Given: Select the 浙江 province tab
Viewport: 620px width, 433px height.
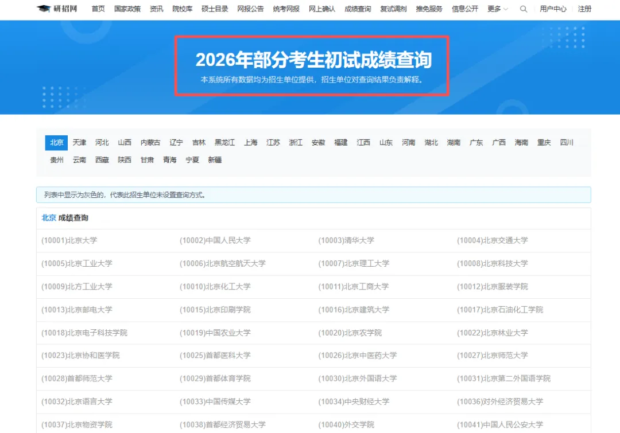Looking at the screenshot, I should coord(296,143).
